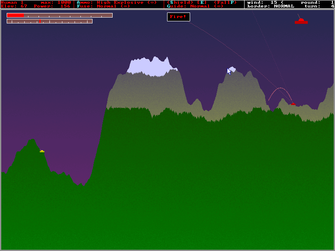Image resolution: width=335 pixels, height=251 pixels.
Task: Click the Fuse: Normal setting
Action: [103, 6]
